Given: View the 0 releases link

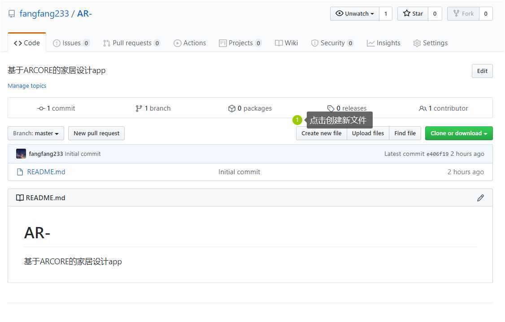Looking at the screenshot, I should tap(347, 108).
